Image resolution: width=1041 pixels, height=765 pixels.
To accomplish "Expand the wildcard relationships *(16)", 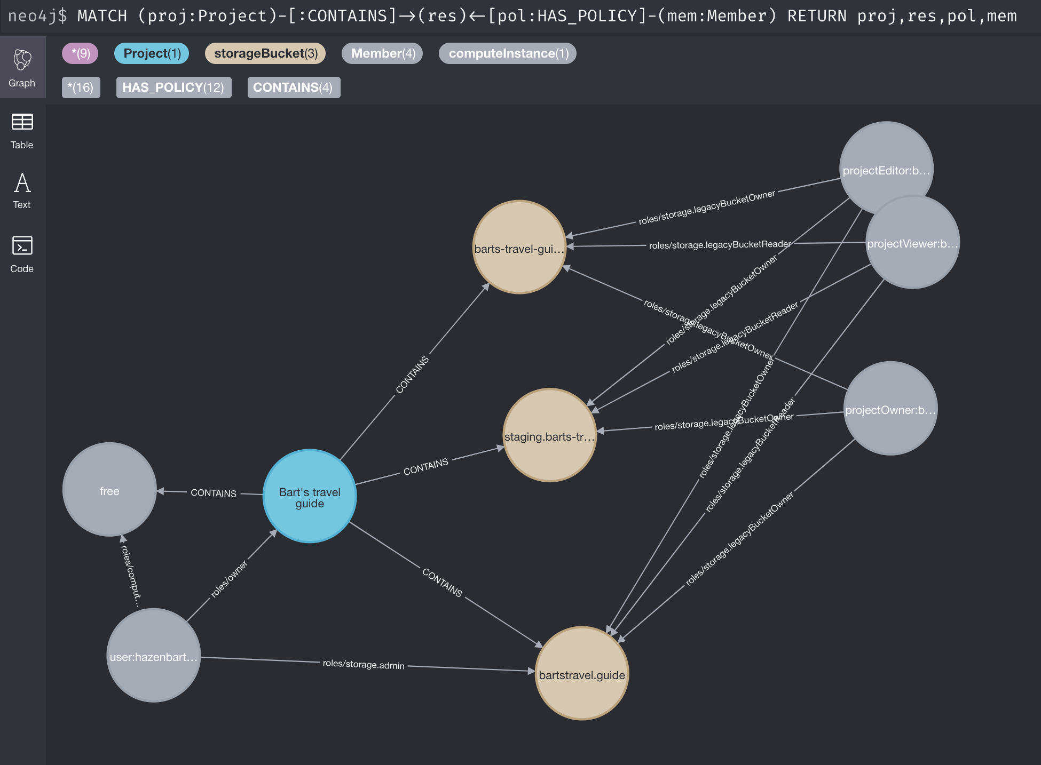I will click(81, 88).
